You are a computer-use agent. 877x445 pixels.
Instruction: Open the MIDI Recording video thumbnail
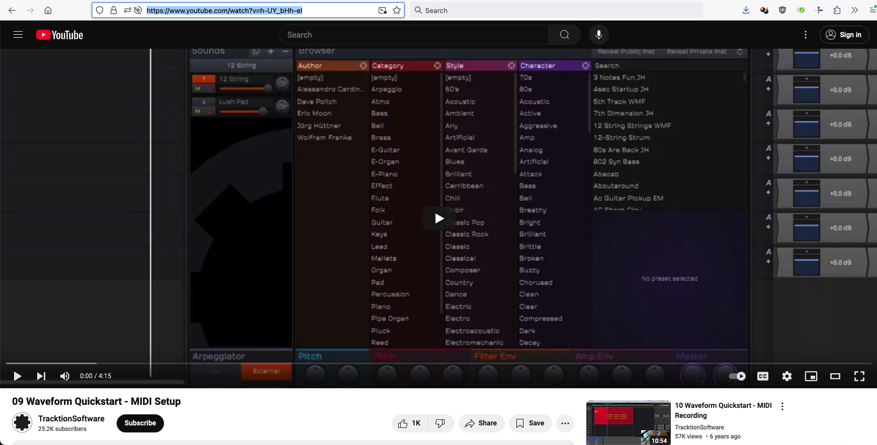[629, 422]
